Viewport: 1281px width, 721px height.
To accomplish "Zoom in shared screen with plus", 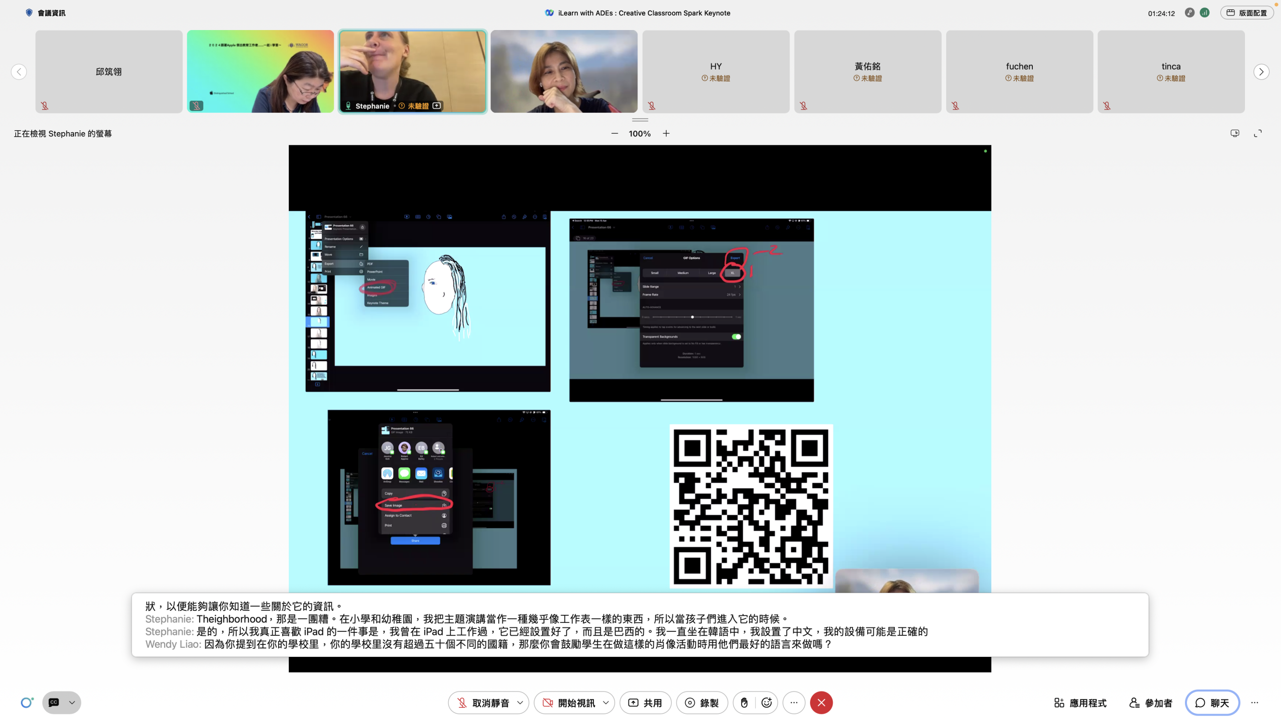I will 666,133.
